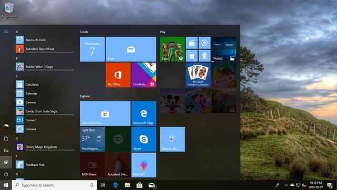The image size is (337, 190).
Task: Open the Skype tile
Action: tap(144, 139)
